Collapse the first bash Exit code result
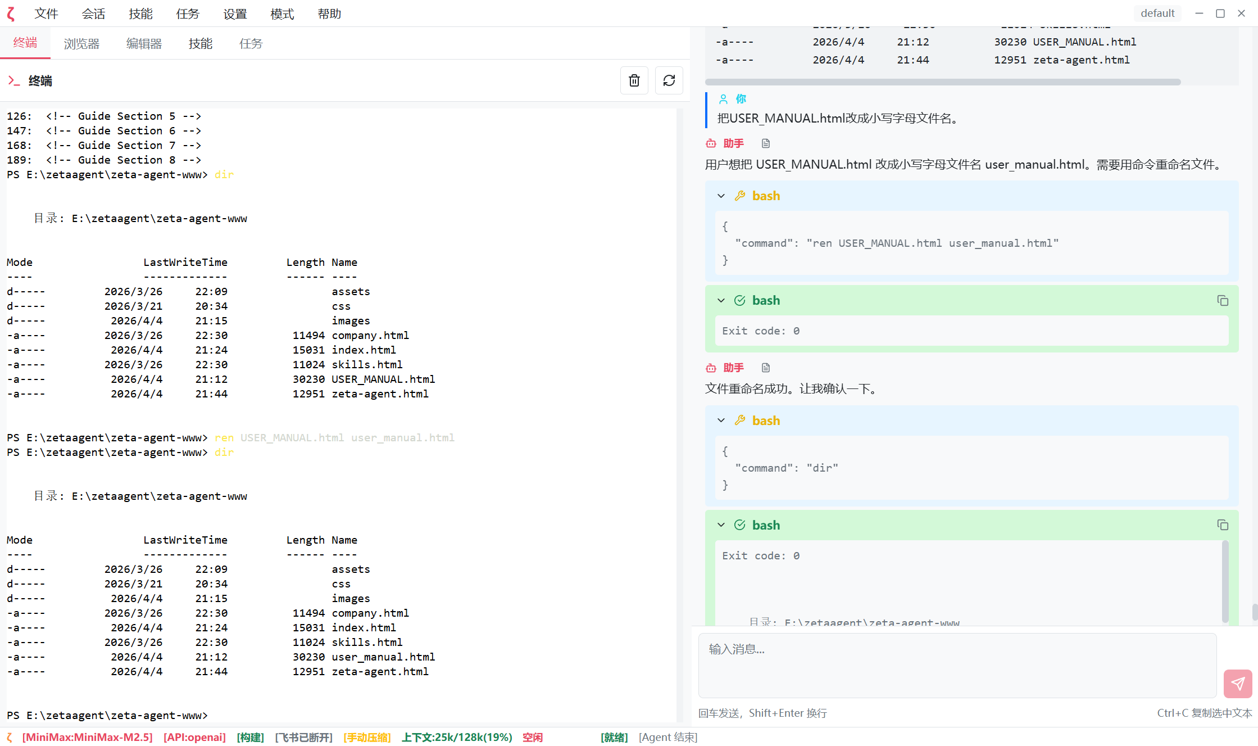The width and height of the screenshot is (1258, 746). point(721,300)
